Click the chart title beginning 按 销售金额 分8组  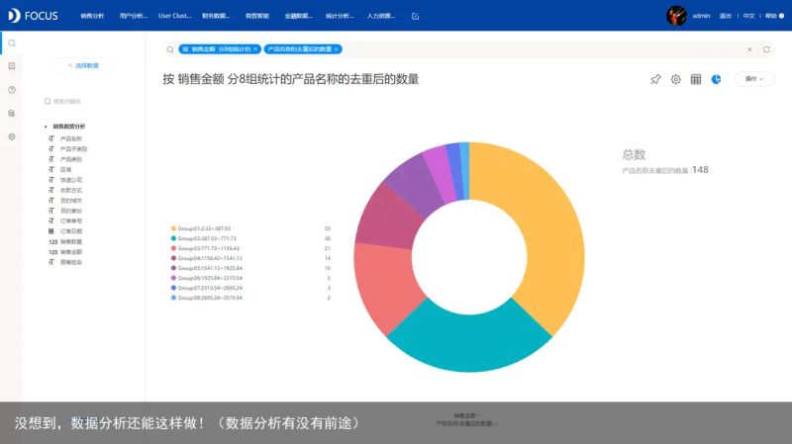click(x=291, y=79)
